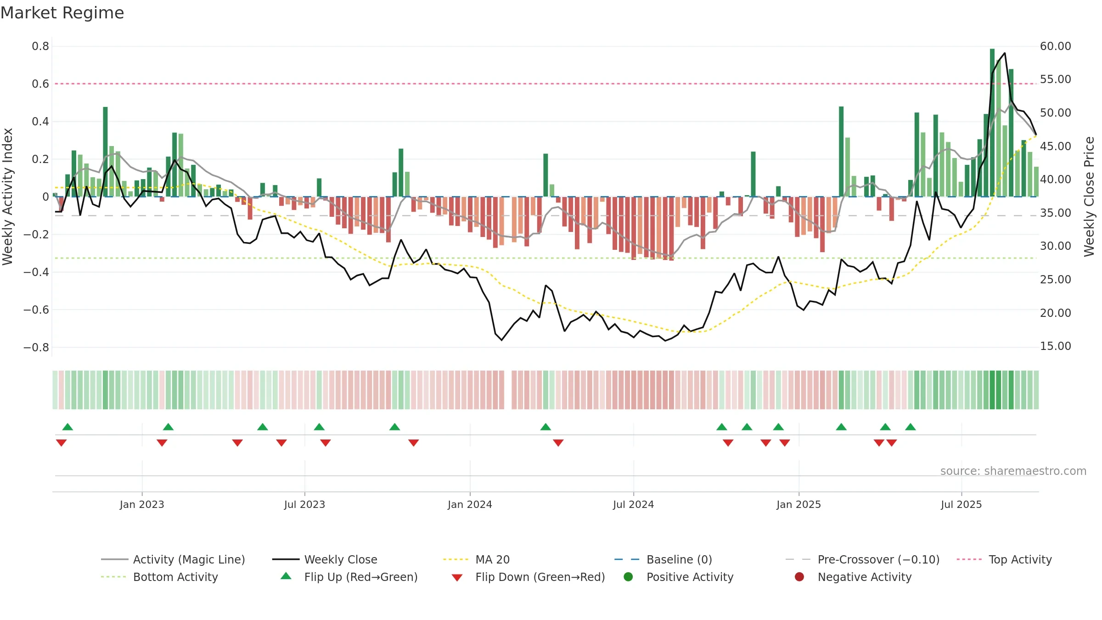Click the 0.6 activity axis label
This screenshot has width=1102, height=620.
tap(40, 84)
